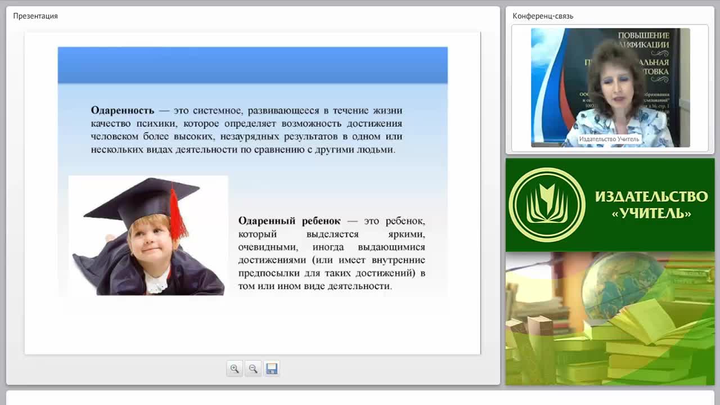Select the graduate child photo on the slide
The image size is (720, 405).
pos(148,235)
